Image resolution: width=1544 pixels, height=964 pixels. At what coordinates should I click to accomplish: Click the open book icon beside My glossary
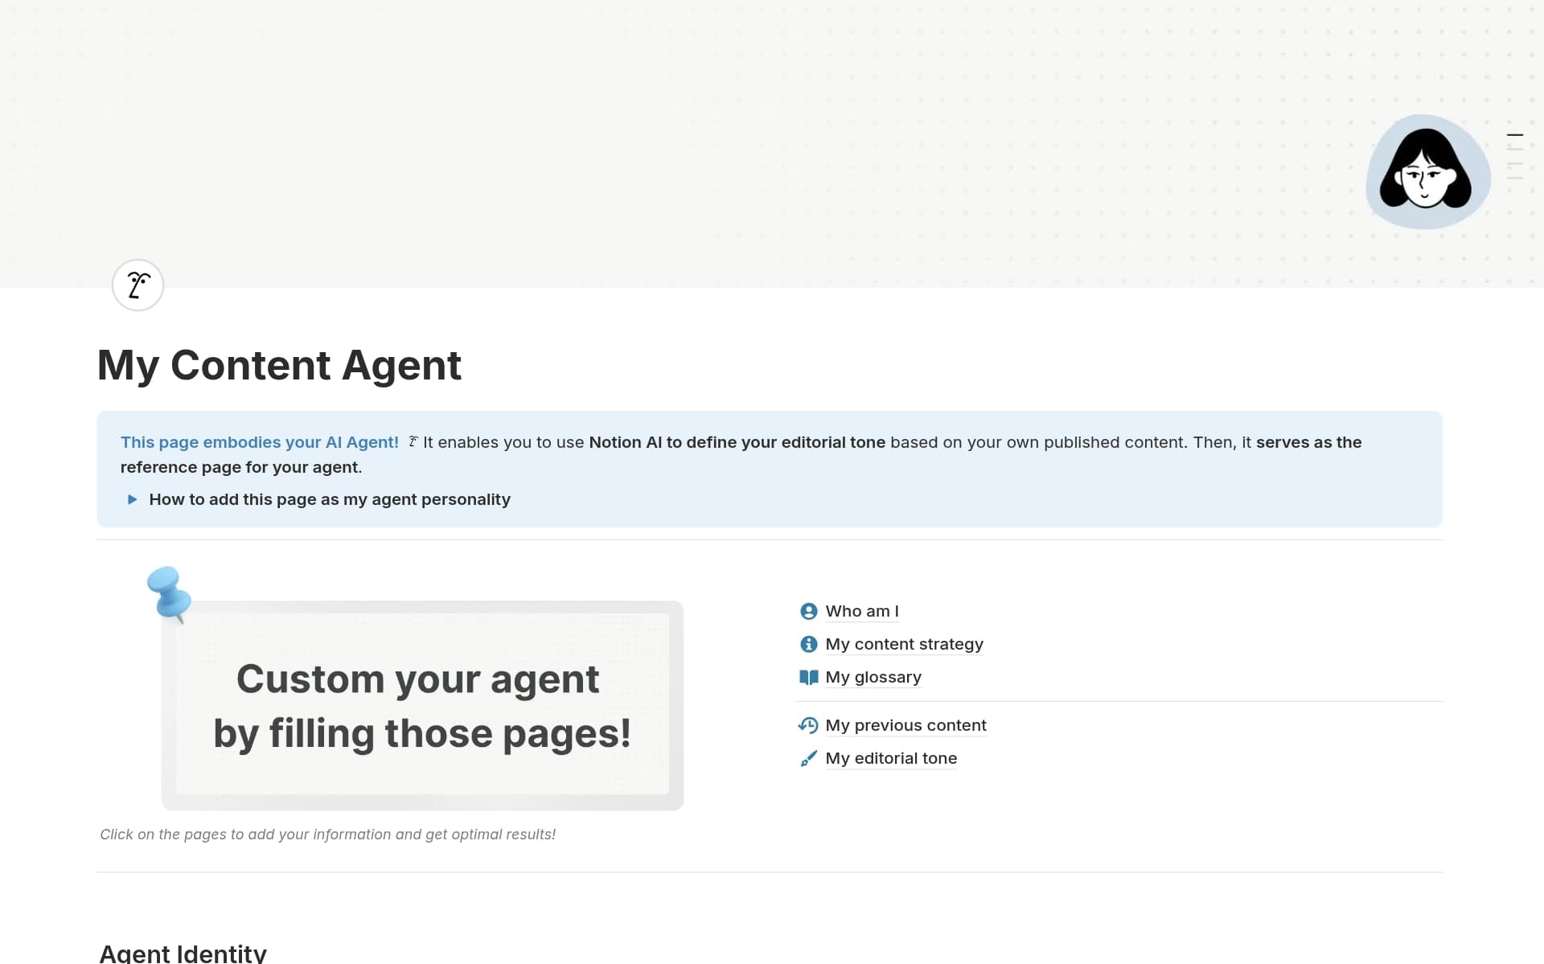[808, 677]
